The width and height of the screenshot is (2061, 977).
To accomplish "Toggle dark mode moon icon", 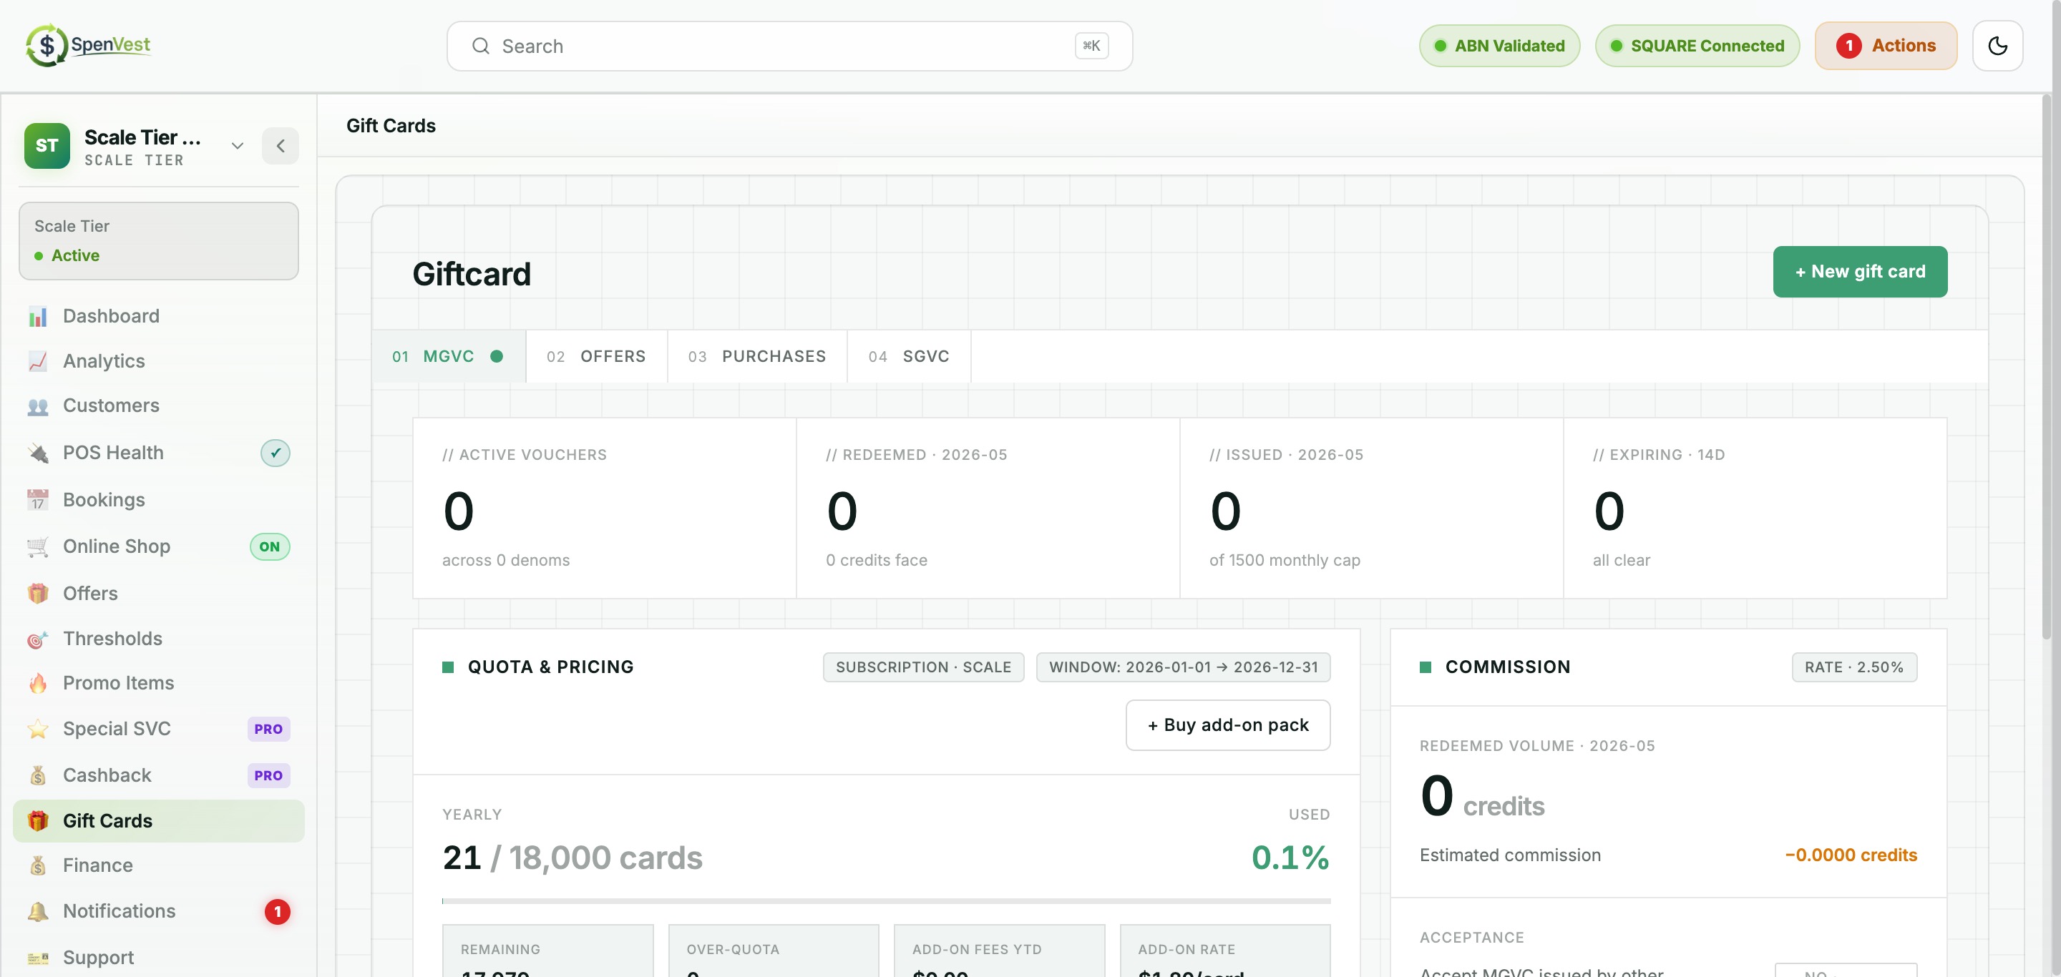I will click(1997, 46).
